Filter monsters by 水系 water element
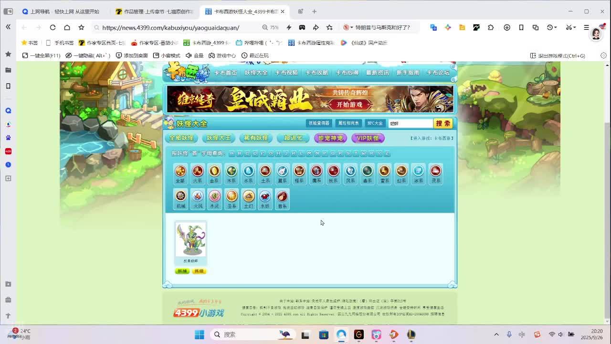This screenshot has height=344, width=611. click(248, 174)
